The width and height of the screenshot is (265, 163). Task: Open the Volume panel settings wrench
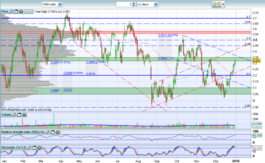[x=14, y=115]
